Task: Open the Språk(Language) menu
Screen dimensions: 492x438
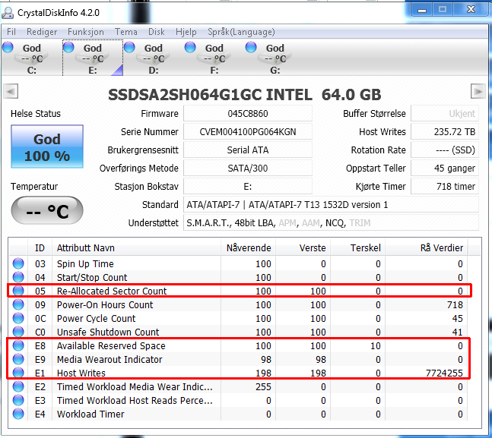Action: 241,32
